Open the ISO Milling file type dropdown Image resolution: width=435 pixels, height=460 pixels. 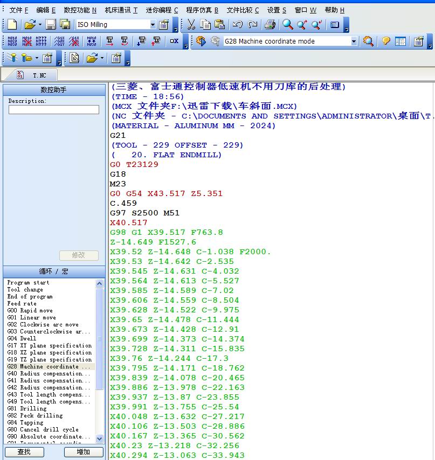coord(153,25)
